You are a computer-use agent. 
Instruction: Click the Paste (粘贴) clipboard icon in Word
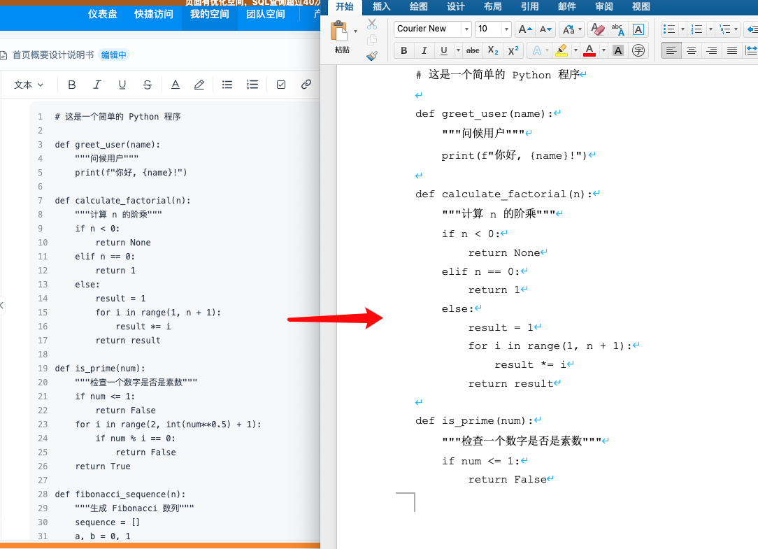[x=339, y=31]
